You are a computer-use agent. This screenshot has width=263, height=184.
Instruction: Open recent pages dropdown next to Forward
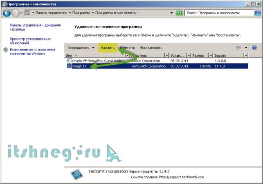(x=22, y=13)
